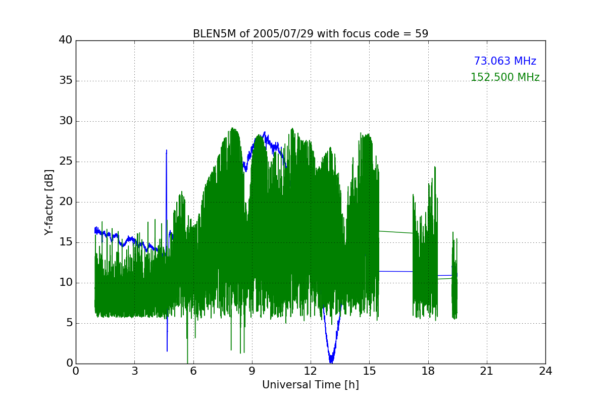Click the plot title 'BLEN5M of 2005/07/29 with focus code = 59'

point(310,34)
